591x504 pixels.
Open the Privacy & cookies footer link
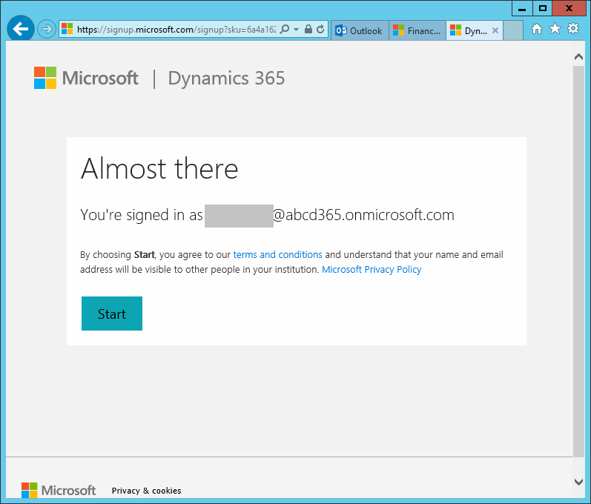[146, 491]
